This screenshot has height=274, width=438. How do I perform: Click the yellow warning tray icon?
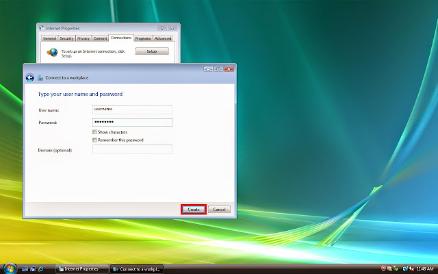pyautogui.click(x=389, y=269)
